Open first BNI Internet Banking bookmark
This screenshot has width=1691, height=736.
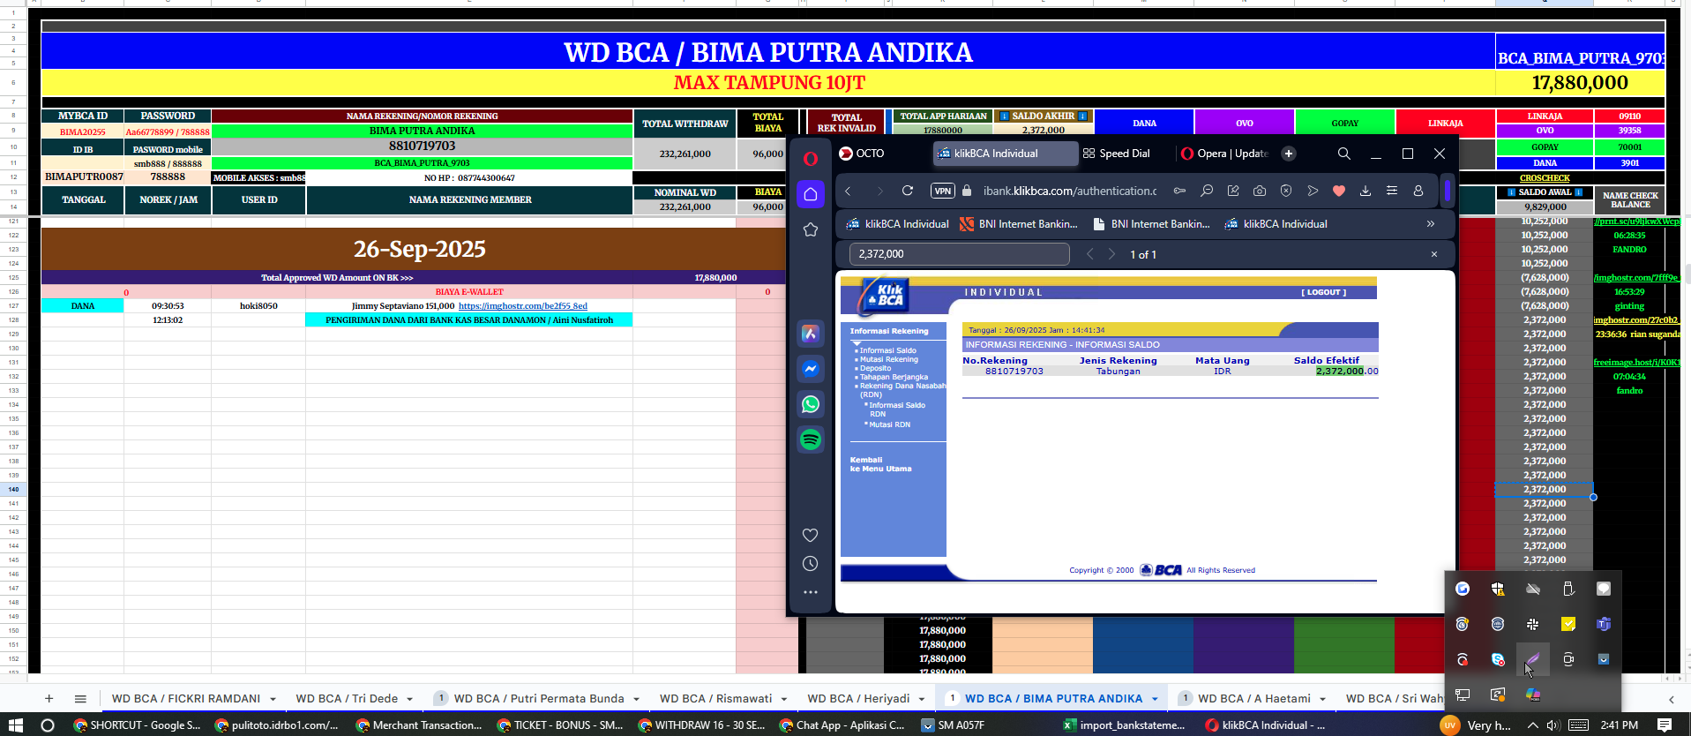[1019, 224]
